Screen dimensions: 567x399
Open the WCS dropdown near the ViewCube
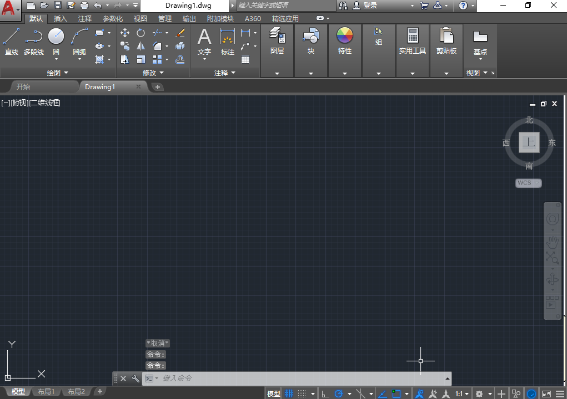point(527,183)
